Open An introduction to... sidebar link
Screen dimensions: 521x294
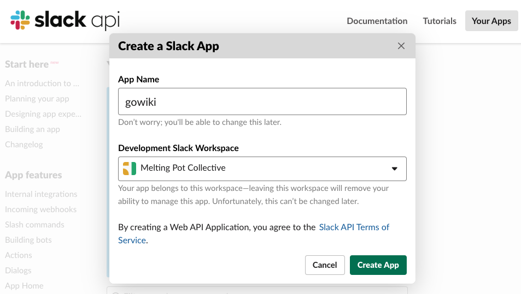pos(42,83)
